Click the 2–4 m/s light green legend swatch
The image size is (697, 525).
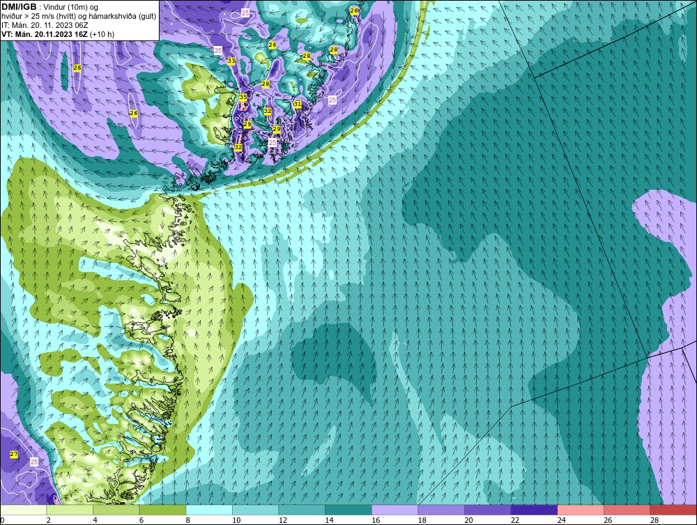tap(70, 510)
